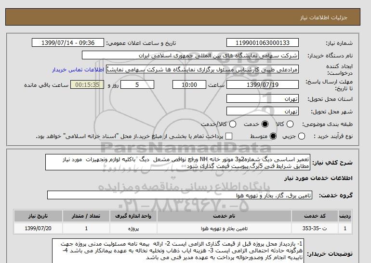Click the remaining days field showing 5
This screenshot has width=371, height=263.
click(137, 85)
